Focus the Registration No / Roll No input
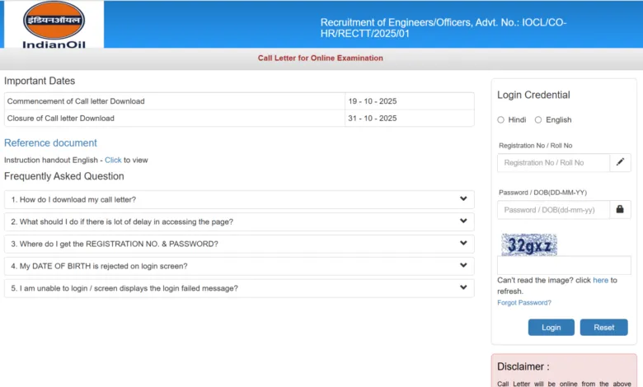 point(553,162)
